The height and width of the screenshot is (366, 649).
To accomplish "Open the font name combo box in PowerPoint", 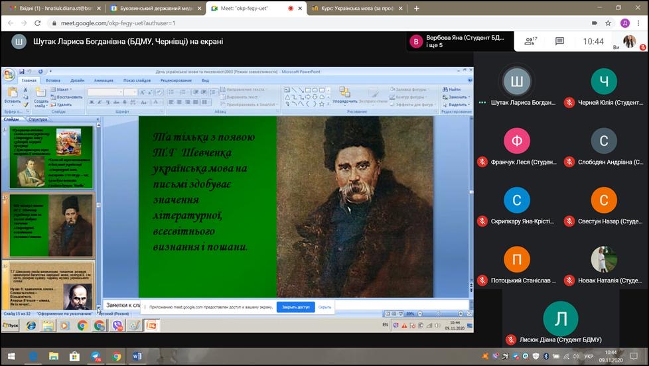I will [x=106, y=92].
